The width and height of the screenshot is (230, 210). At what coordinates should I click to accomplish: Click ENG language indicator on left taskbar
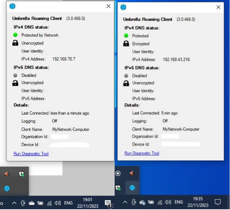(68, 203)
